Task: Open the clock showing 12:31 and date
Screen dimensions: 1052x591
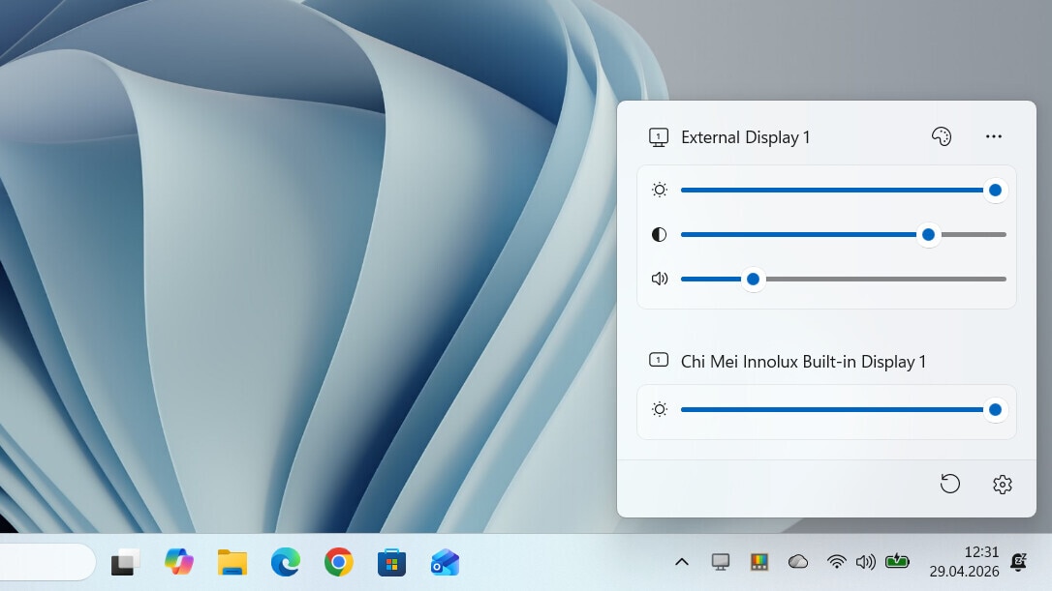Action: tap(964, 562)
